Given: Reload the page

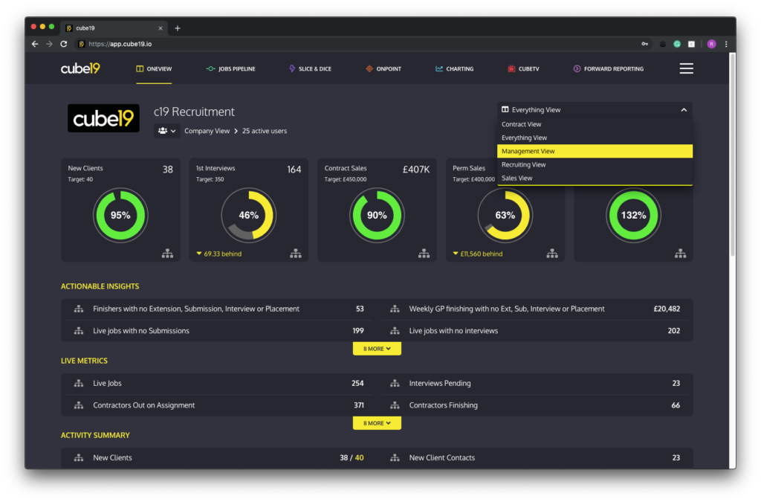Looking at the screenshot, I should coord(64,44).
